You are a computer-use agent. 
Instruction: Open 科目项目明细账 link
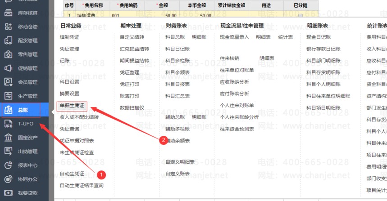tap(323, 107)
